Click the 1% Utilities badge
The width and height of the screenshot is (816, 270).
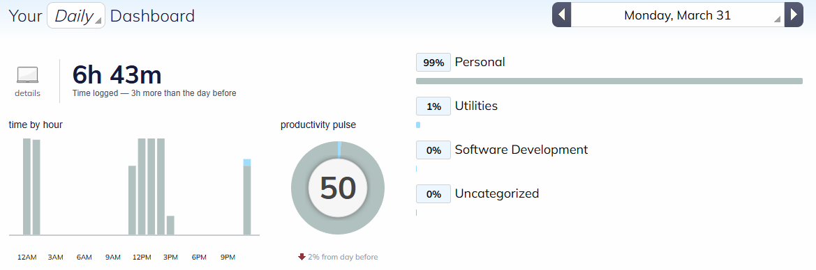point(433,106)
